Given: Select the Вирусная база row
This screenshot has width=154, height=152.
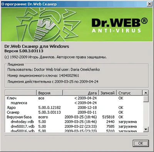Looking at the screenshot, I should (74, 117).
